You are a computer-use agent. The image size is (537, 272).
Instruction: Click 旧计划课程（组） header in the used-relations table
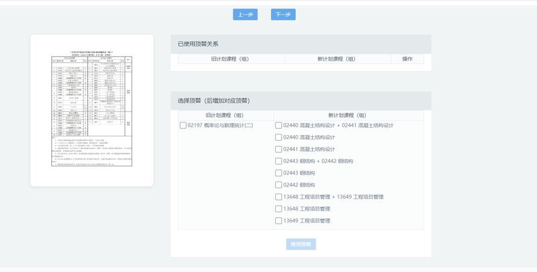tap(231, 59)
